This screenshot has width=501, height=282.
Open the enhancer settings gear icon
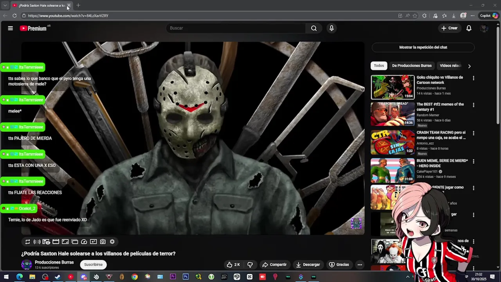(112, 242)
